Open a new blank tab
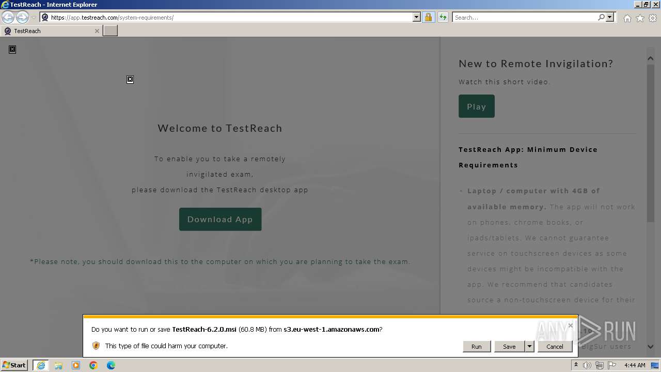Viewport: 661px width, 372px height. pos(111,31)
